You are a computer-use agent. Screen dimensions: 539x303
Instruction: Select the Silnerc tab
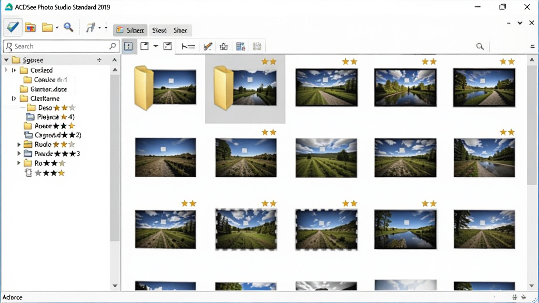tap(131, 30)
